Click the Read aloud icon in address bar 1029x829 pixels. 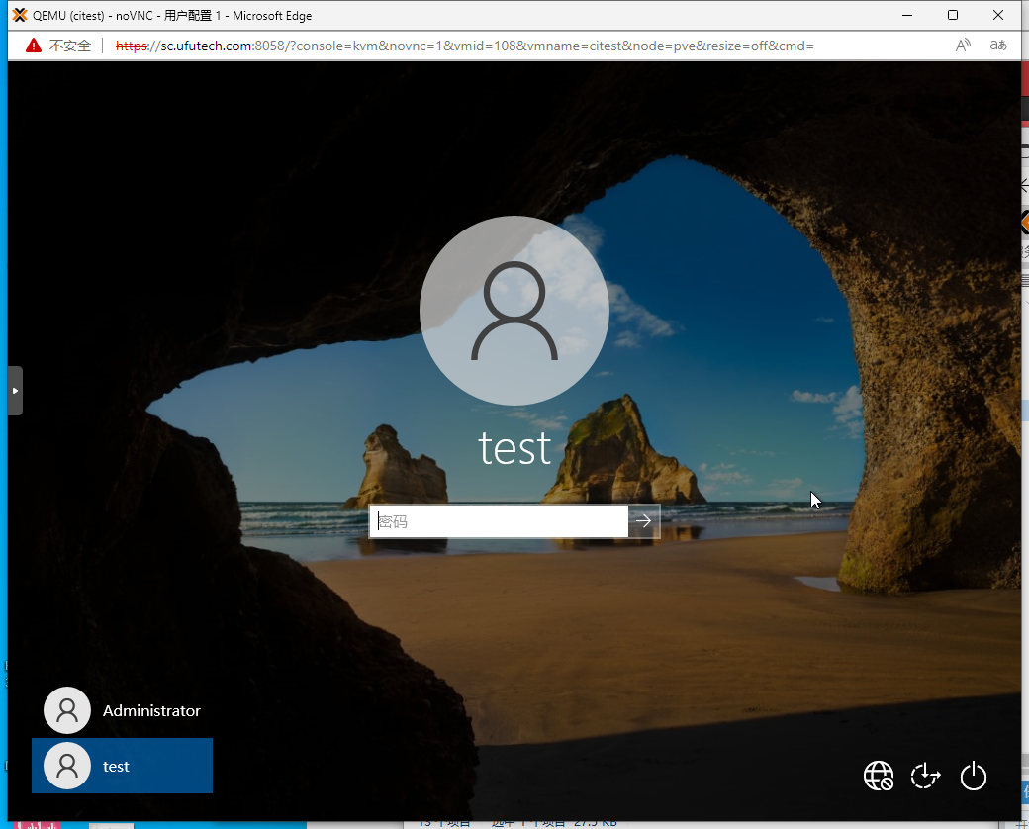click(x=963, y=46)
